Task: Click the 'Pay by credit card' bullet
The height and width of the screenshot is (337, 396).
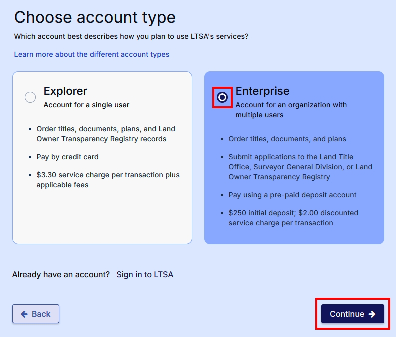Action: (68, 157)
